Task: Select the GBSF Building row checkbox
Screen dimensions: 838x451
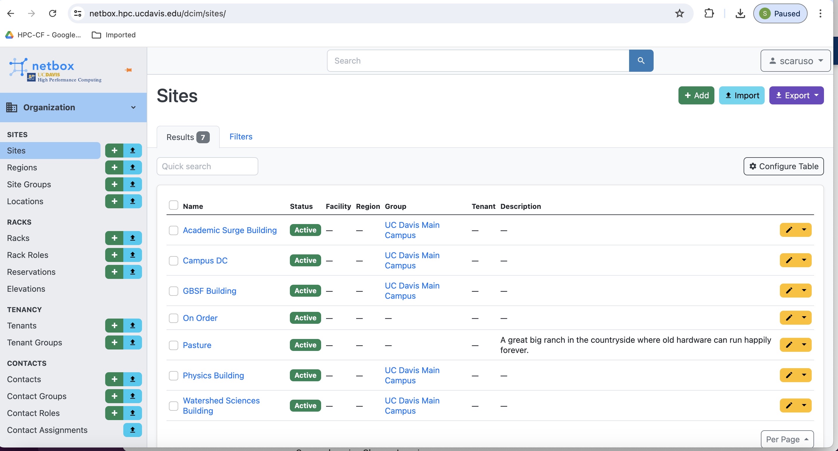Action: [173, 291]
